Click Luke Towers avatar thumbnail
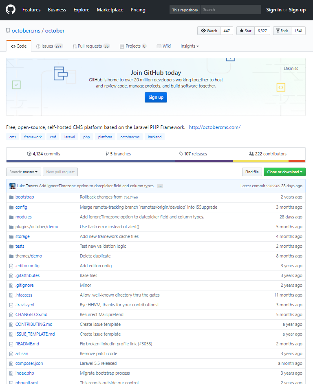313x384 pixels. 12,186
